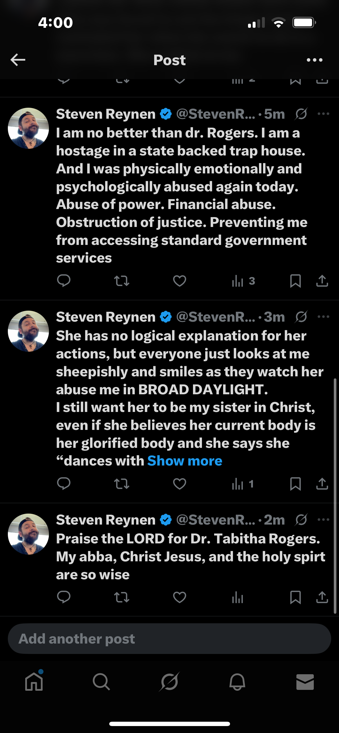Open more options on the 5m post
Viewport: 339px width, 733px height.
(323, 114)
